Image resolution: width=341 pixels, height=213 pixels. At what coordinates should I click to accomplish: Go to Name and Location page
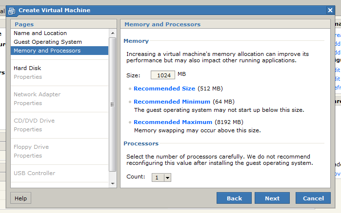[40, 33]
